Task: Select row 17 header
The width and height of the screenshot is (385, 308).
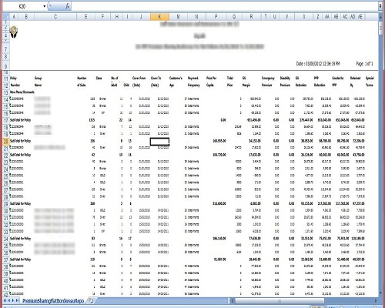Action: (x=6, y=120)
